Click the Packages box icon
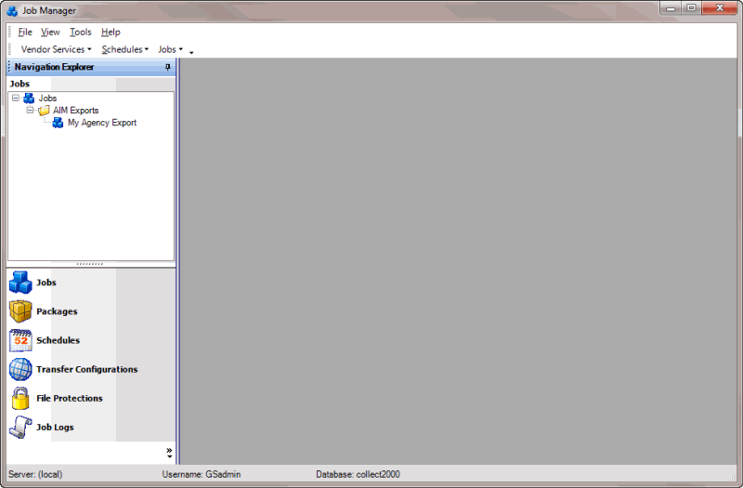Screen dimensions: 743x488 click(x=20, y=311)
